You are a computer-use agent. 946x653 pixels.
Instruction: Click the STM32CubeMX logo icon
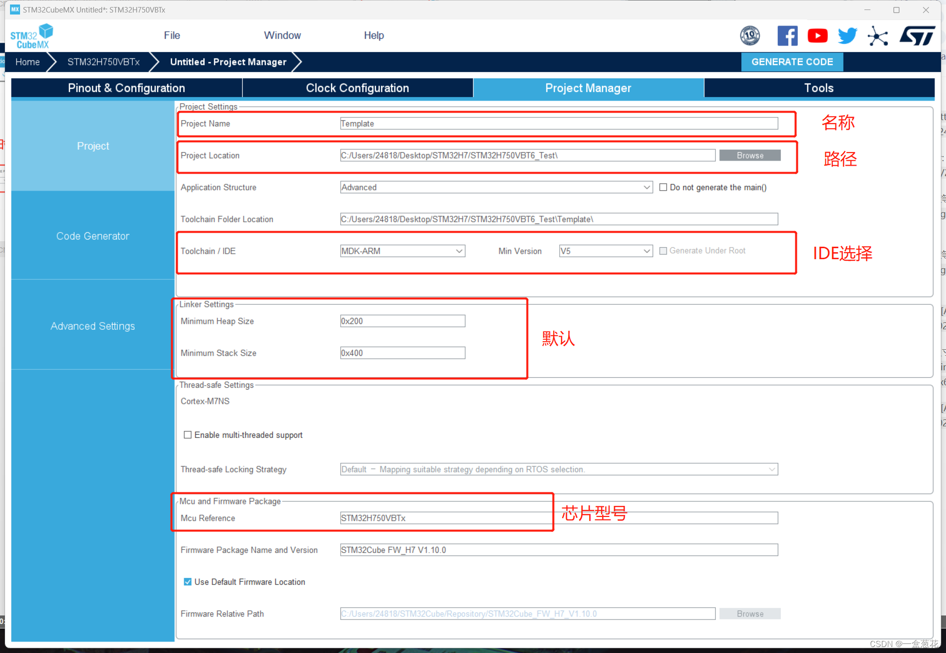32,36
